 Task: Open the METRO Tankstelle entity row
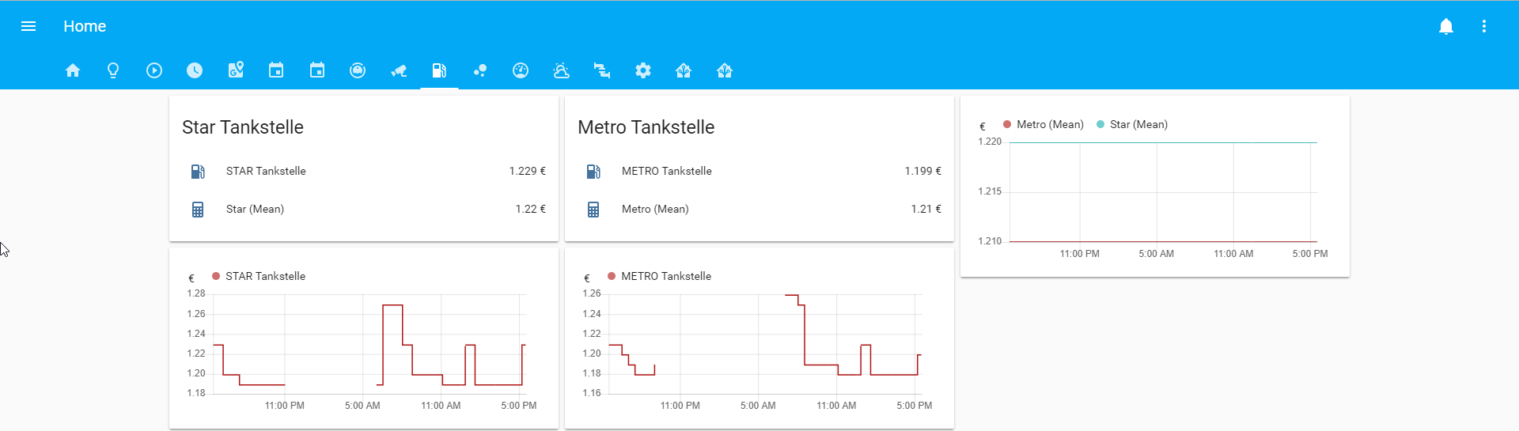click(x=759, y=171)
